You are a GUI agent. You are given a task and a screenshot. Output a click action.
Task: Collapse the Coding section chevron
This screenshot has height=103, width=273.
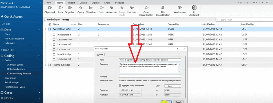(x=39, y=56)
